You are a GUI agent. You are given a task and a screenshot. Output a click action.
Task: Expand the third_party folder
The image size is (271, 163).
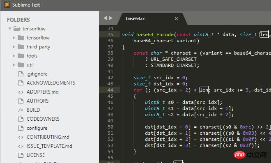(14, 47)
